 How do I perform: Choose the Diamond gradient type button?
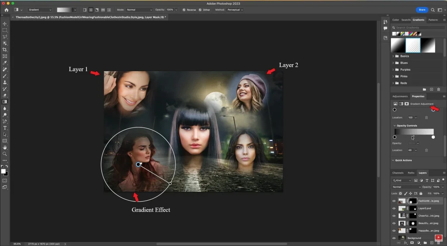click(x=109, y=10)
